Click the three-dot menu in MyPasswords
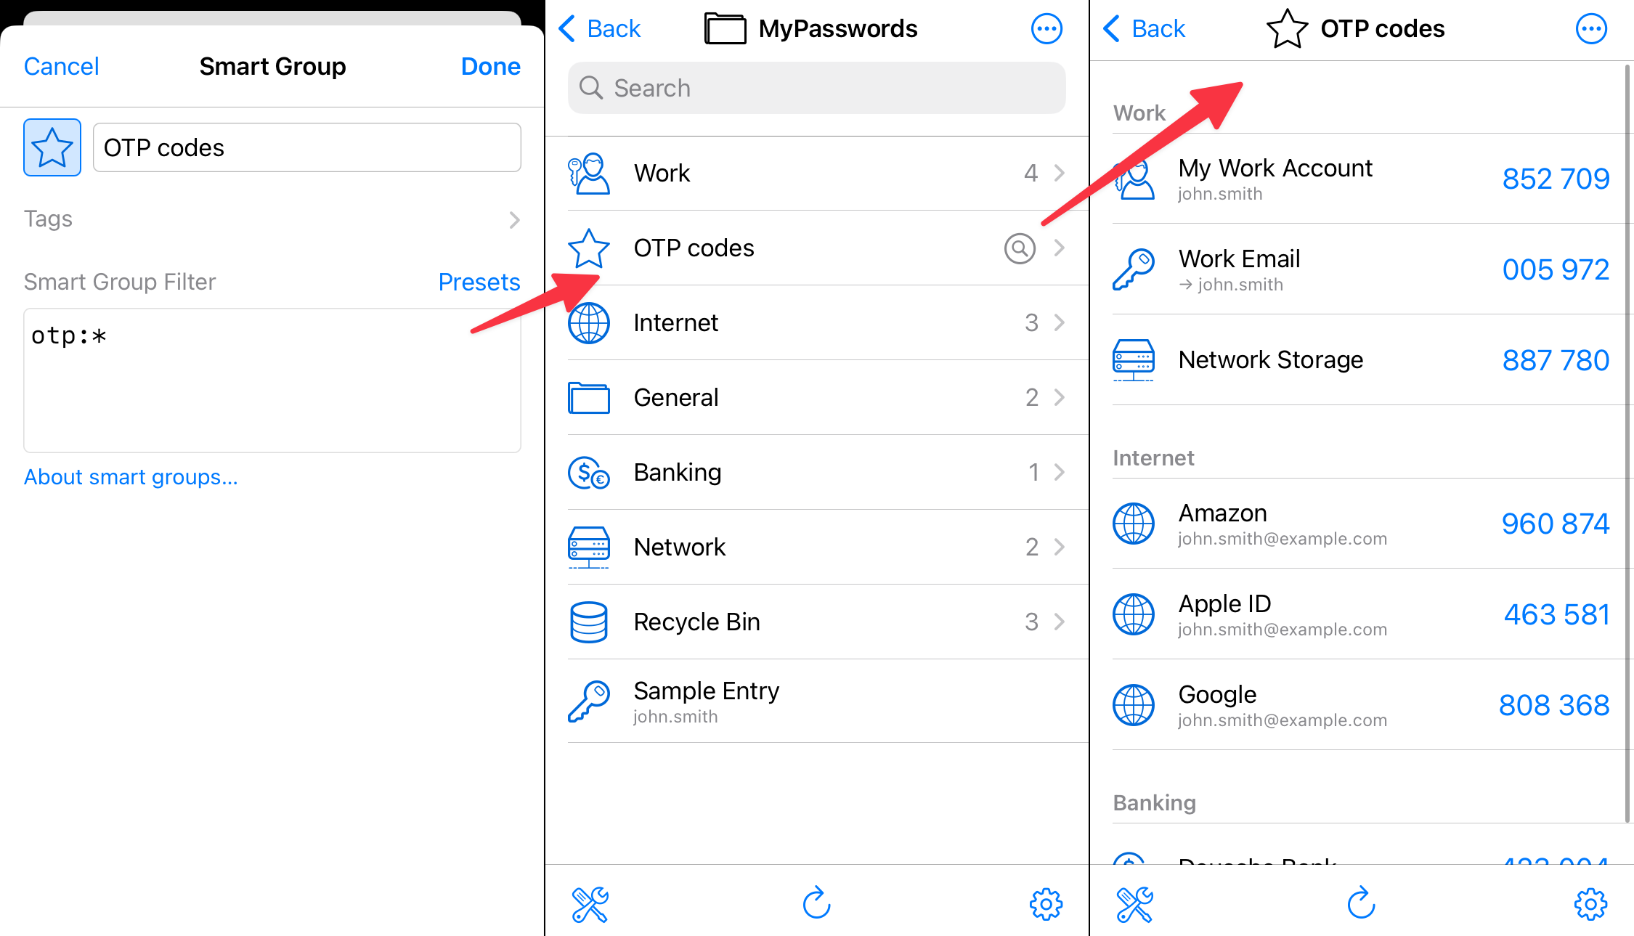 pyautogui.click(x=1046, y=29)
